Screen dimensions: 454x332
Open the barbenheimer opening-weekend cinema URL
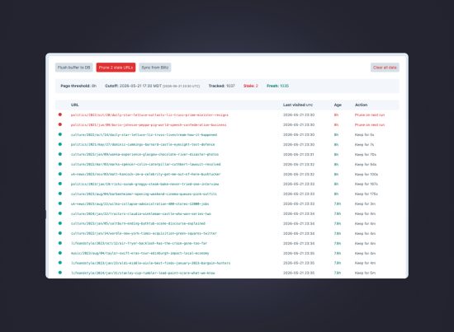pyautogui.click(x=144, y=194)
